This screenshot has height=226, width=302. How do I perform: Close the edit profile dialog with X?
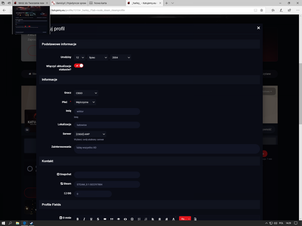pyautogui.click(x=259, y=28)
